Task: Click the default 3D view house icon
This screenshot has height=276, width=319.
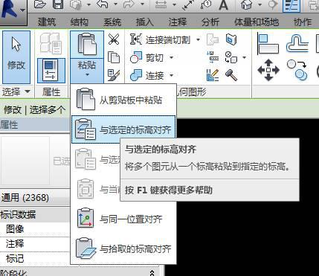Action: click(x=247, y=4)
